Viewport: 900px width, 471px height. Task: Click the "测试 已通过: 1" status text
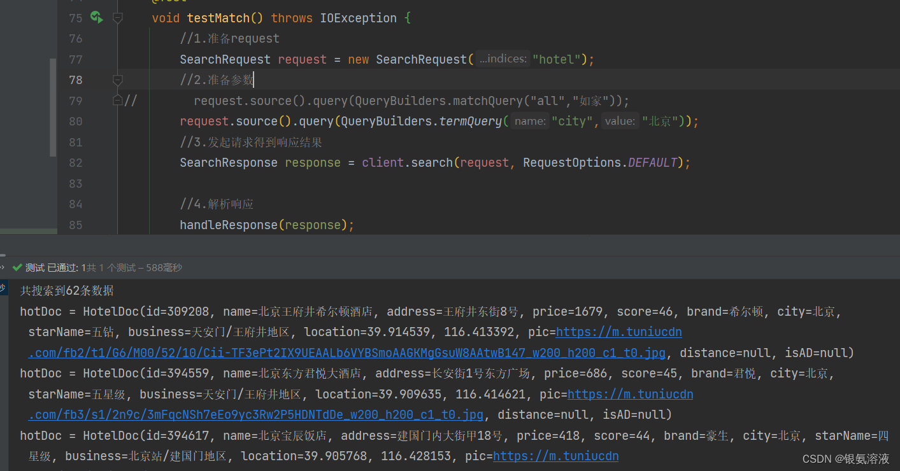[x=56, y=268]
